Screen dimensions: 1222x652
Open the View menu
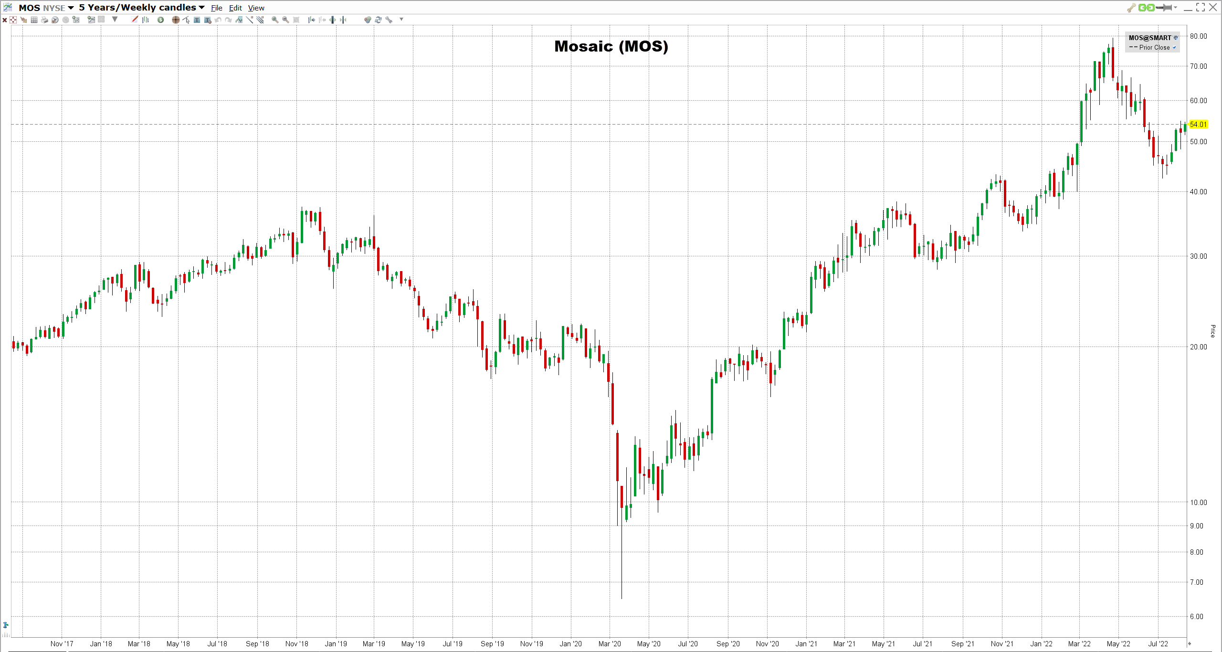tap(256, 8)
